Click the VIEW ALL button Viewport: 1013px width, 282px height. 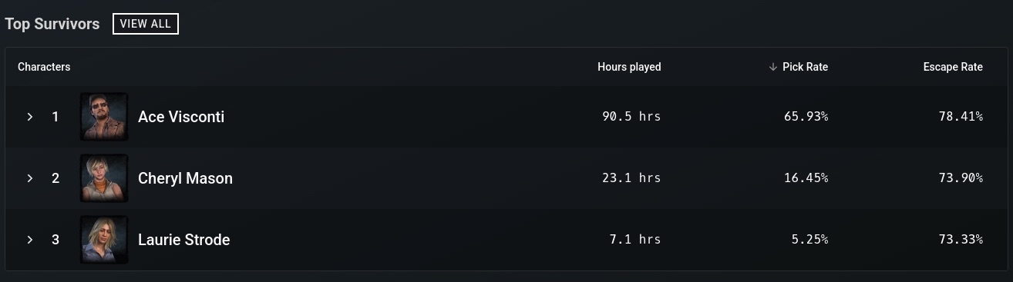coord(146,24)
